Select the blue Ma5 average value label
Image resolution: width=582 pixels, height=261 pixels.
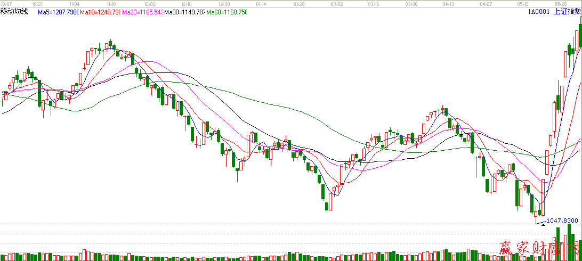tap(58, 12)
